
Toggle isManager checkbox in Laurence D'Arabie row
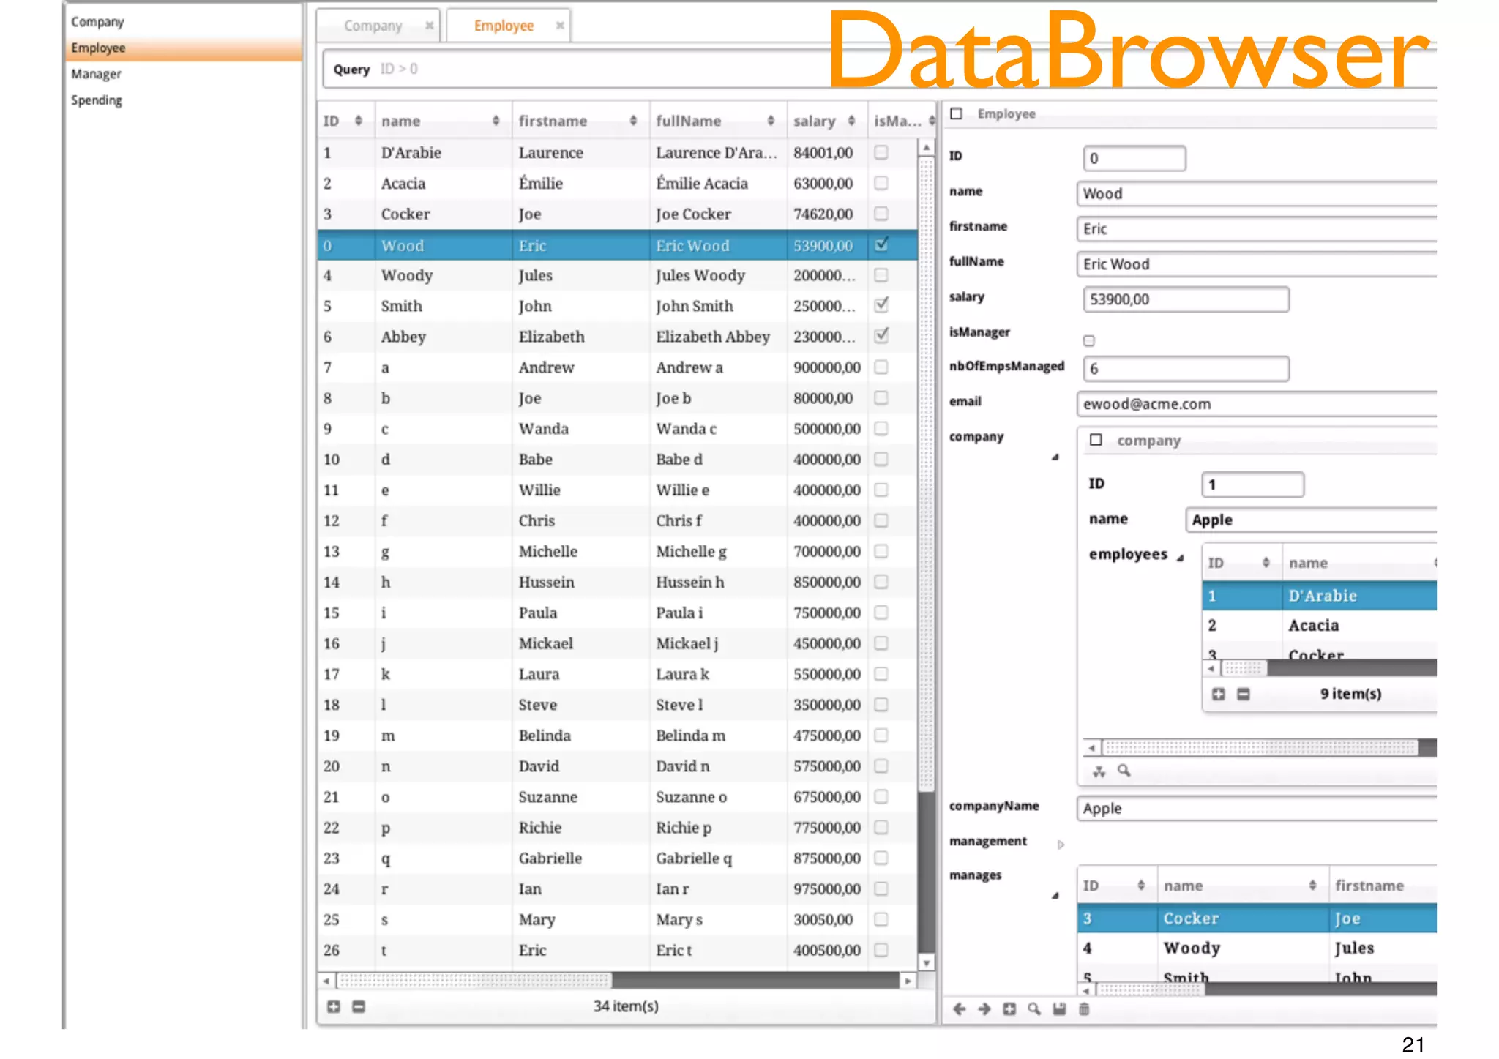(881, 152)
